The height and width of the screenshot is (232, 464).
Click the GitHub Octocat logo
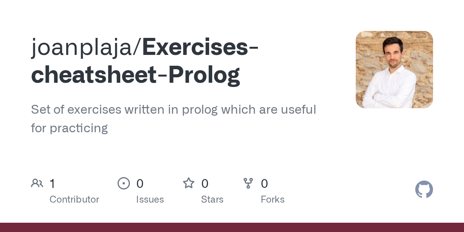(x=424, y=189)
